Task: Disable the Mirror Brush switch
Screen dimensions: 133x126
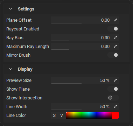Action: click(x=113, y=55)
